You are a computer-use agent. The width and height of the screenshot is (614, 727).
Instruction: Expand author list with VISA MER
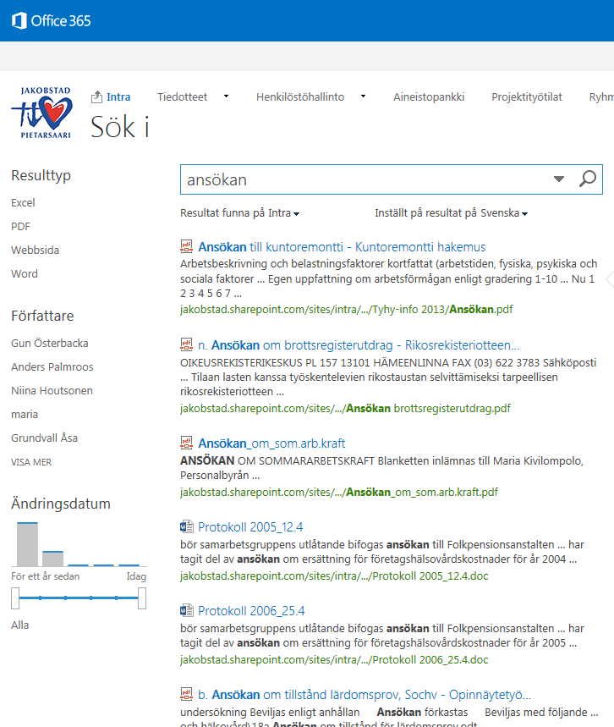(31, 462)
